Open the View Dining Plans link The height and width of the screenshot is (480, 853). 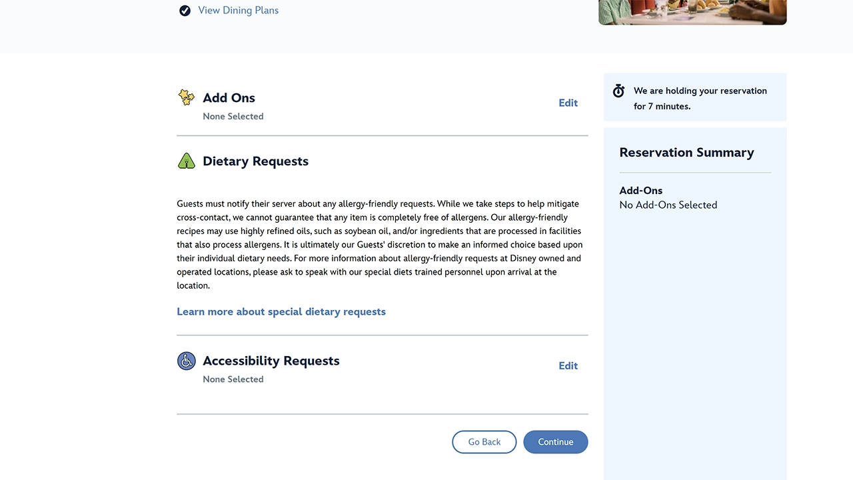[238, 11]
